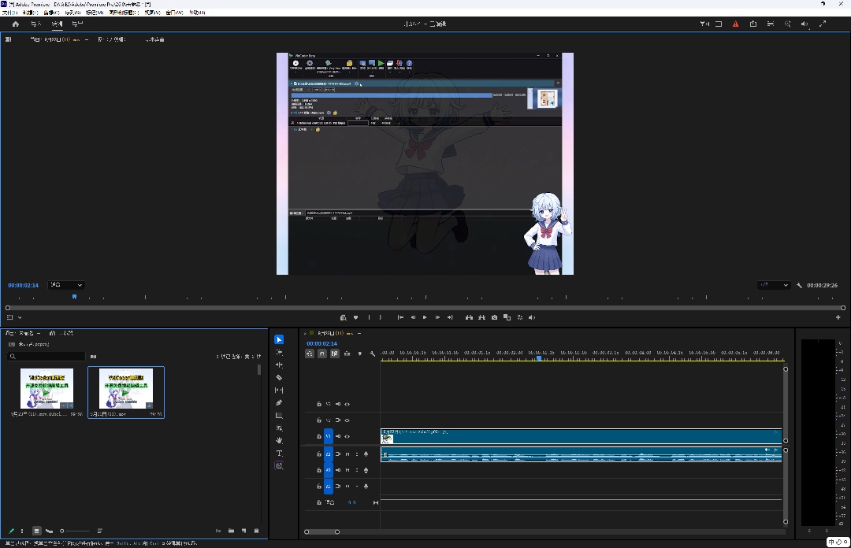Open the zoom level fit dropdown
851x548 pixels.
pos(66,285)
